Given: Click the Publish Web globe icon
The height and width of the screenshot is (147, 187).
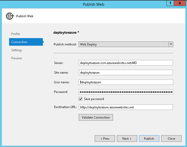Looking at the screenshot, I should pyautogui.click(x=10, y=17).
